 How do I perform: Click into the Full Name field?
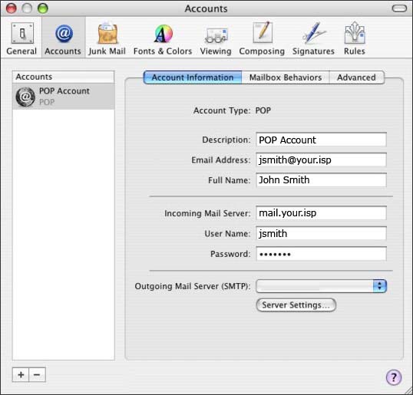321,180
